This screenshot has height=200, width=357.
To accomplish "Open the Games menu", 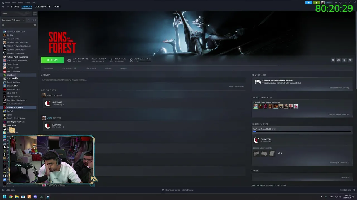I will (x=28, y=2).
